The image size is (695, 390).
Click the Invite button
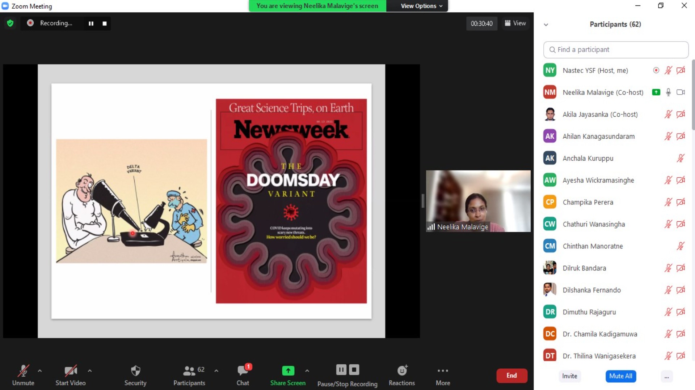pos(569,376)
